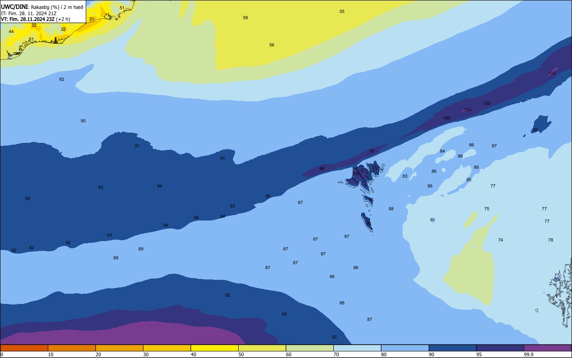
Task: Select the 90–95 dark blue legend swatch
Action: coord(452,348)
